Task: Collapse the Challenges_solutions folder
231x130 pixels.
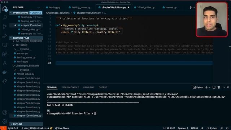Action: point(26,66)
